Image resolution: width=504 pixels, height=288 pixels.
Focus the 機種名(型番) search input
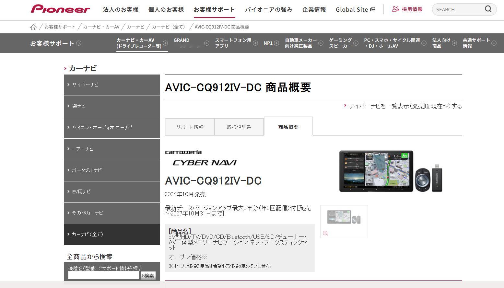[x=104, y=275]
